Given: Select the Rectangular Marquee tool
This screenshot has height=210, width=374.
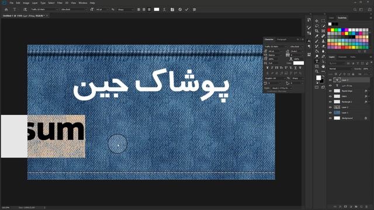Looking at the screenshot, I should tap(323, 21).
